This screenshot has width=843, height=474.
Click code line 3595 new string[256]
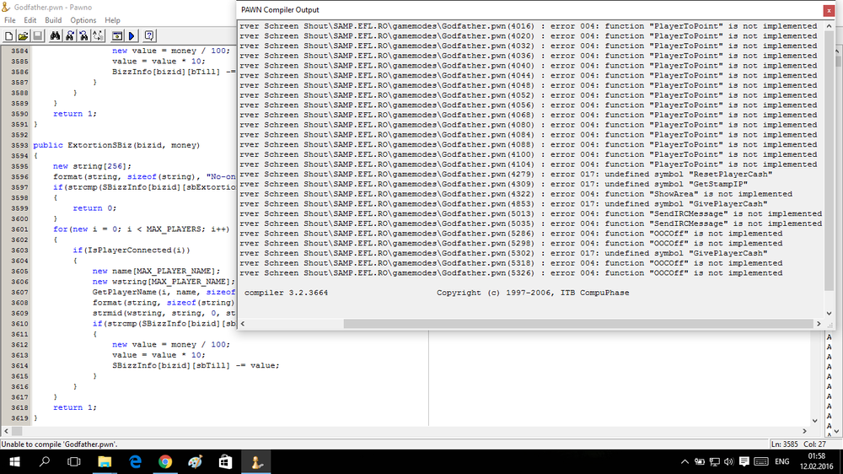click(92, 166)
